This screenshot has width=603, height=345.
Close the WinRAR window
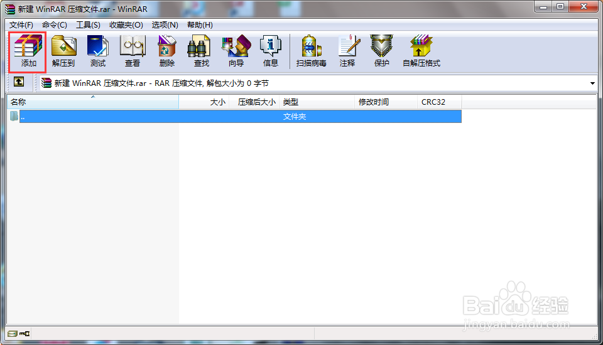point(584,7)
